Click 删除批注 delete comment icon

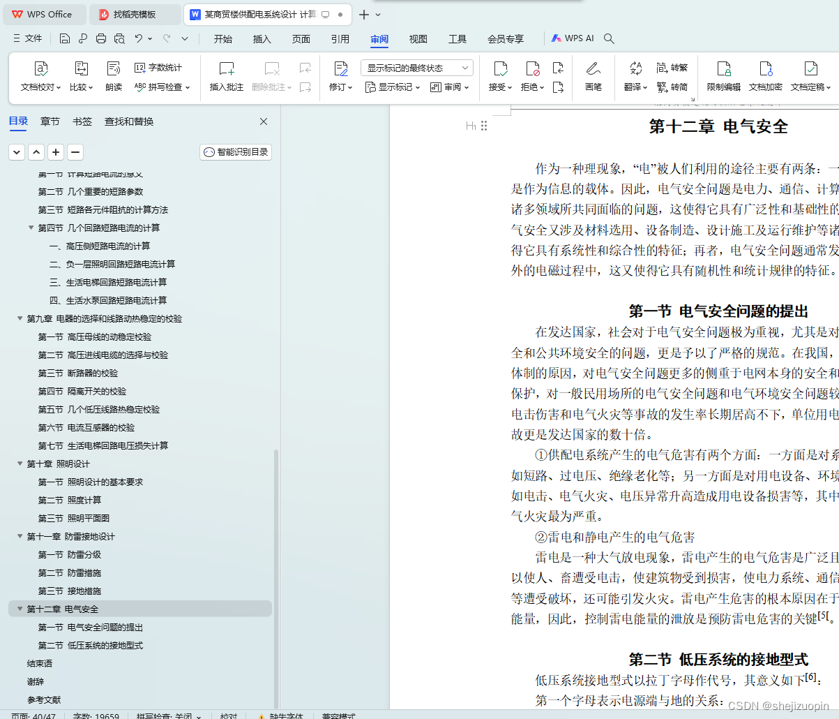272,68
